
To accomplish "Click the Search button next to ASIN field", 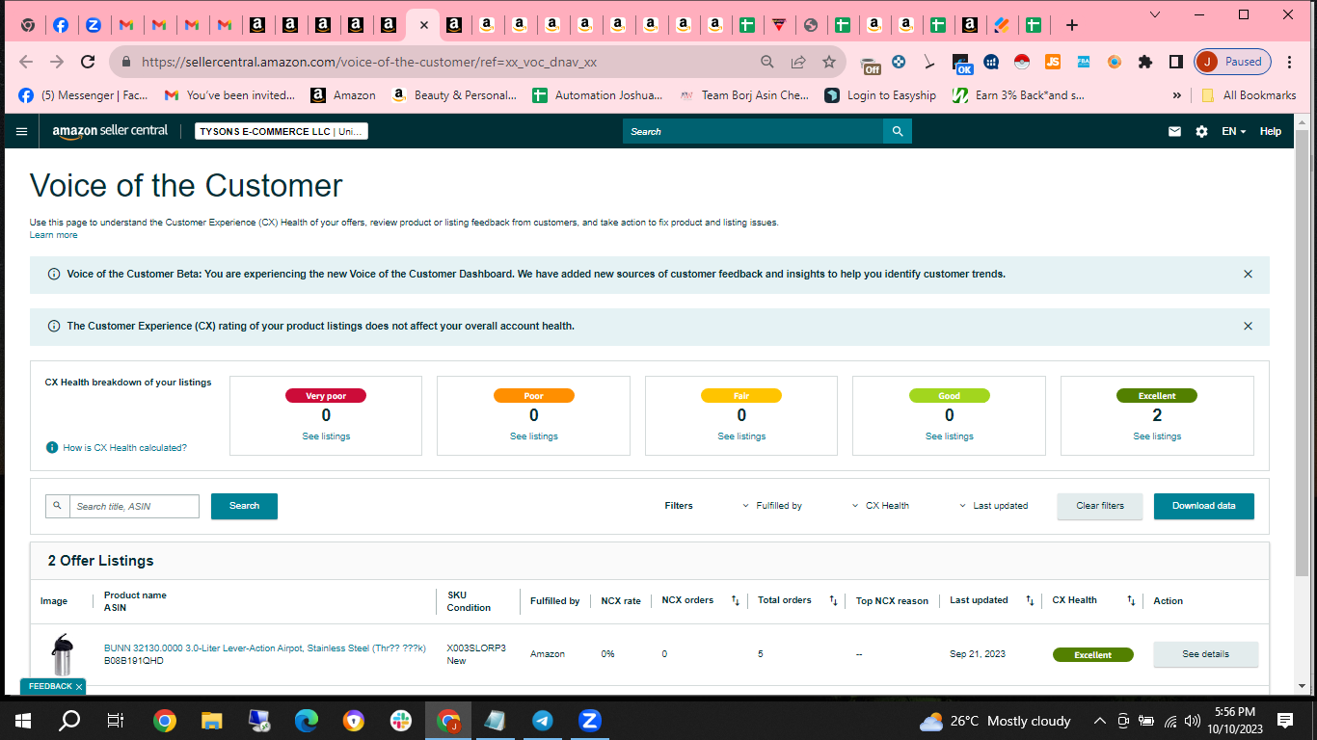I will pos(244,506).
